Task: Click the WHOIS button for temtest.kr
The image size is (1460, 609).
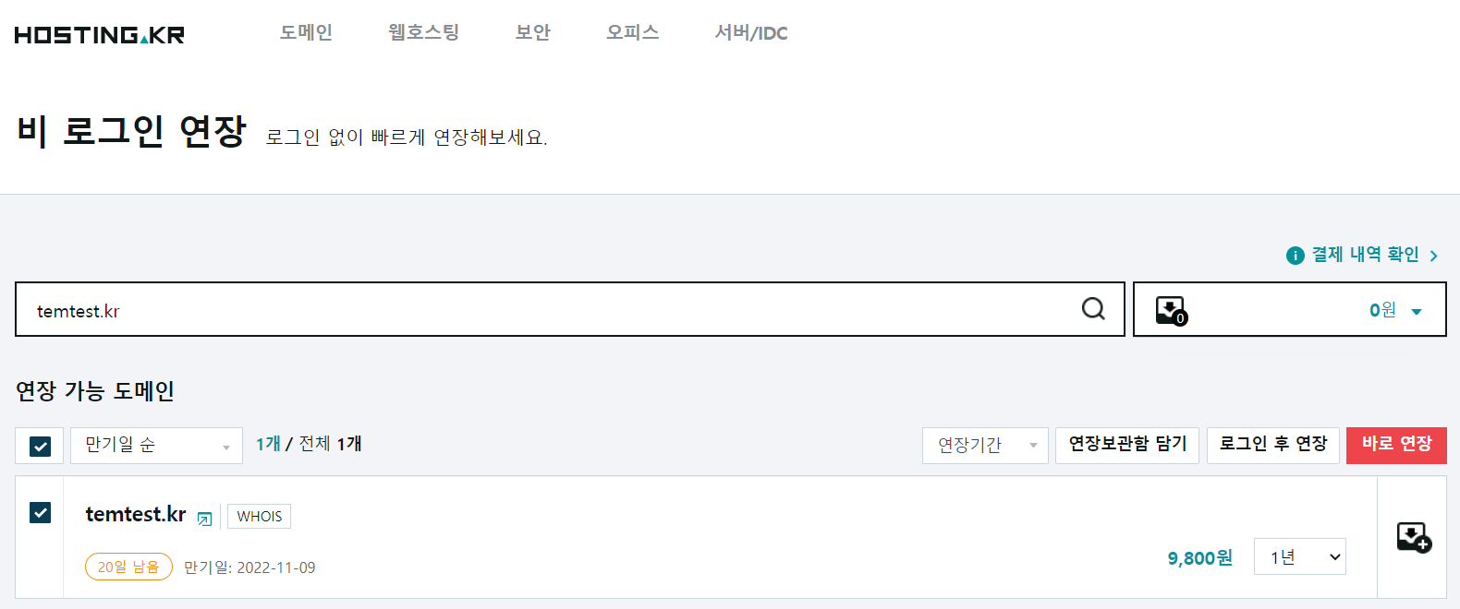Action: point(259,516)
